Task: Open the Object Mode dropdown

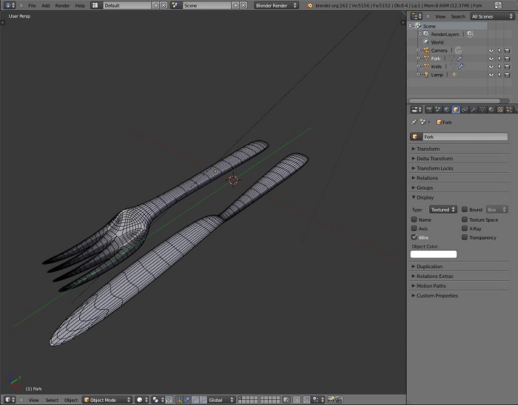Action: tap(107, 400)
